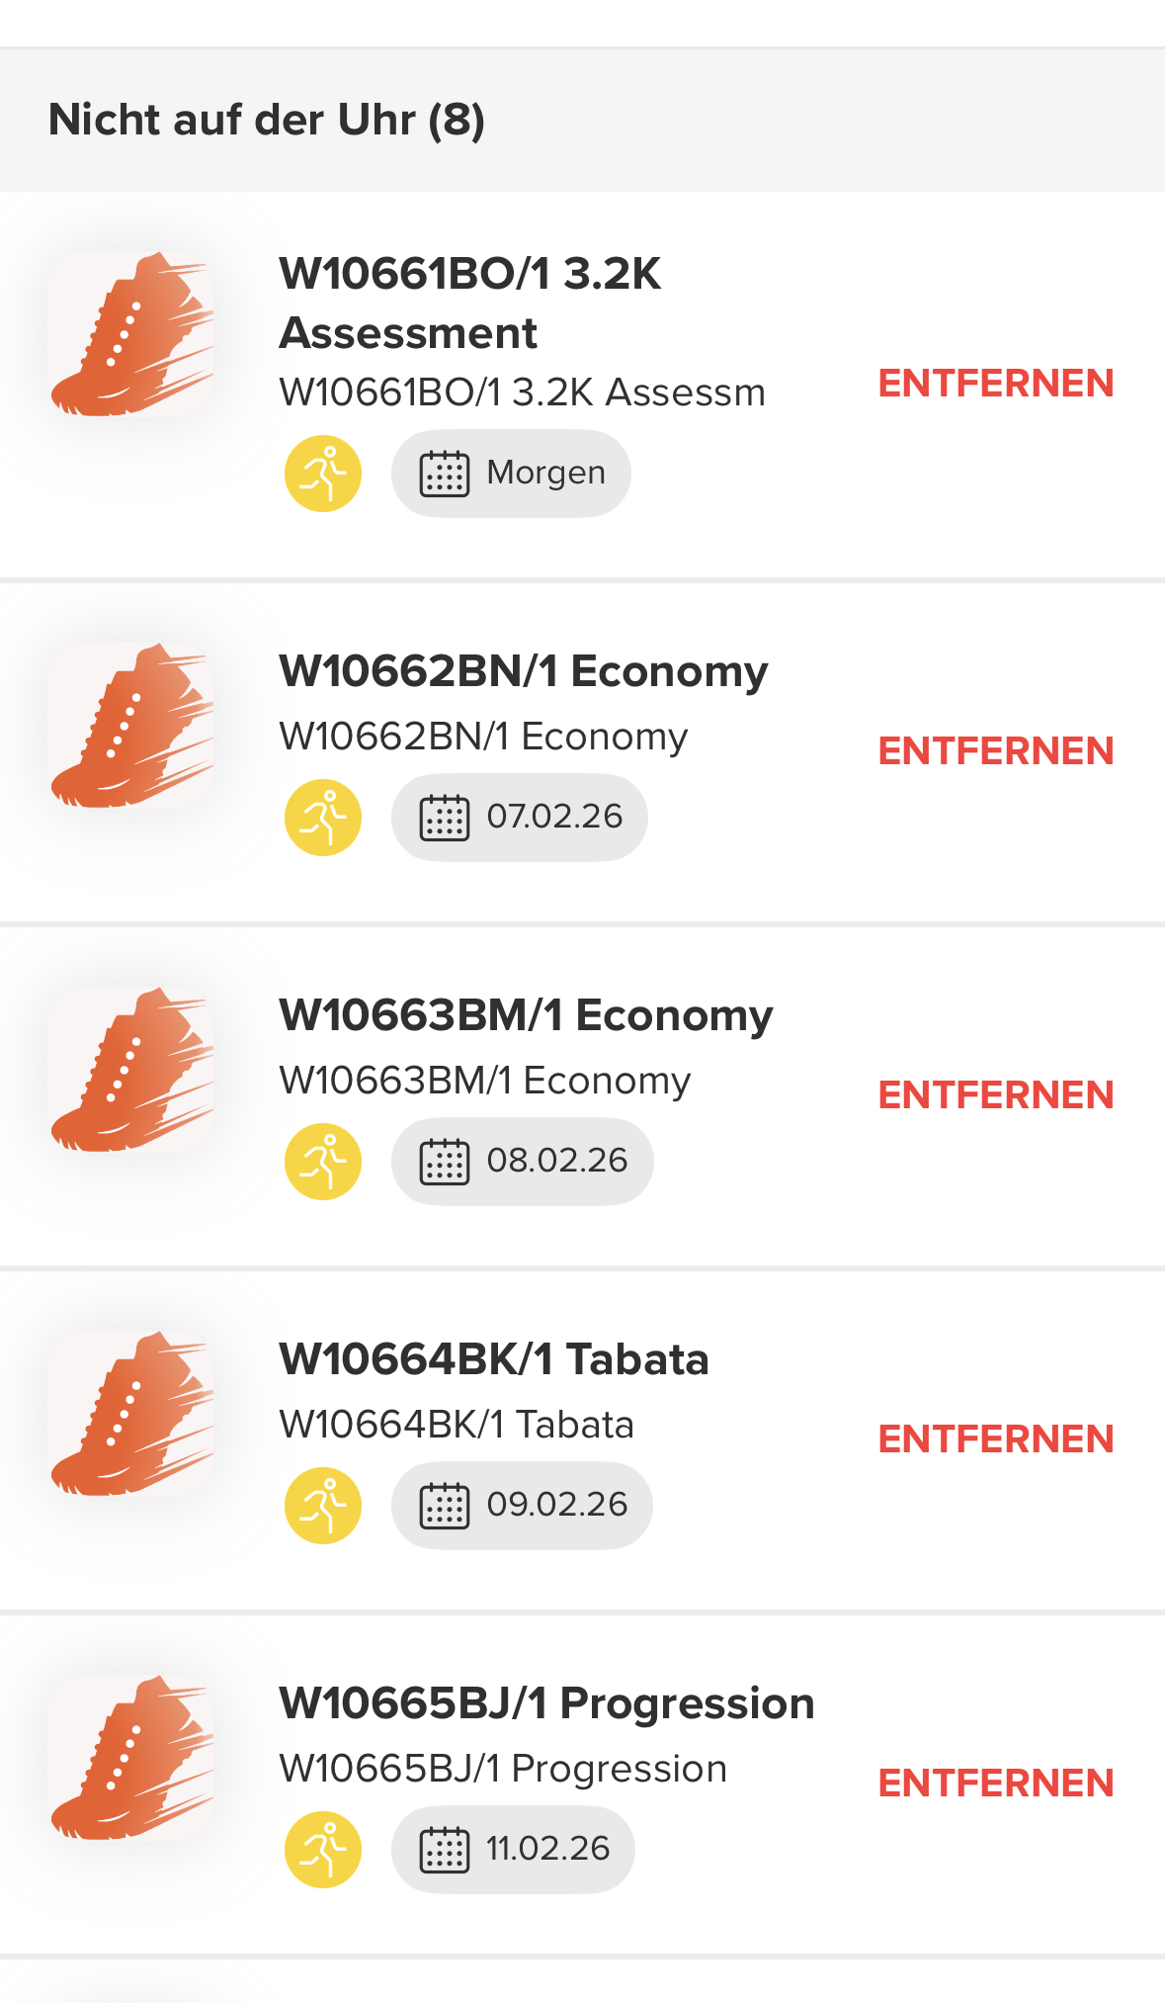Tap yellow running icon under W10665BJ/1 Progression
Screen dimensions: 1165x2003
pyautogui.click(x=323, y=1850)
